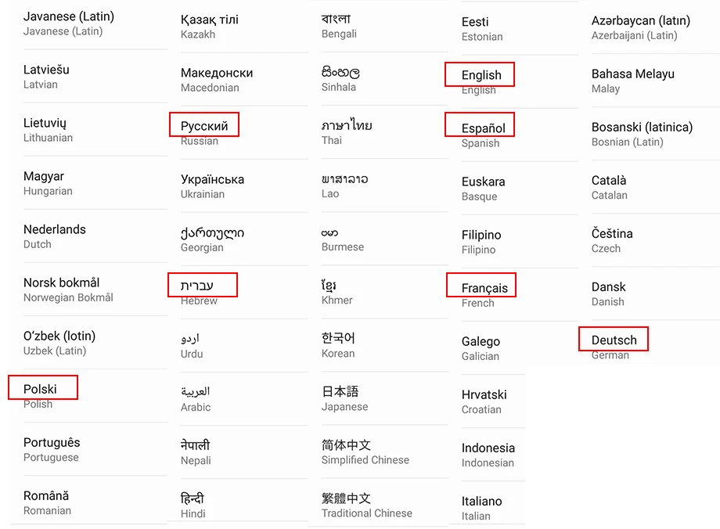This screenshot has height=529, width=720.
Task: Select Français (French) language
Action: (484, 289)
